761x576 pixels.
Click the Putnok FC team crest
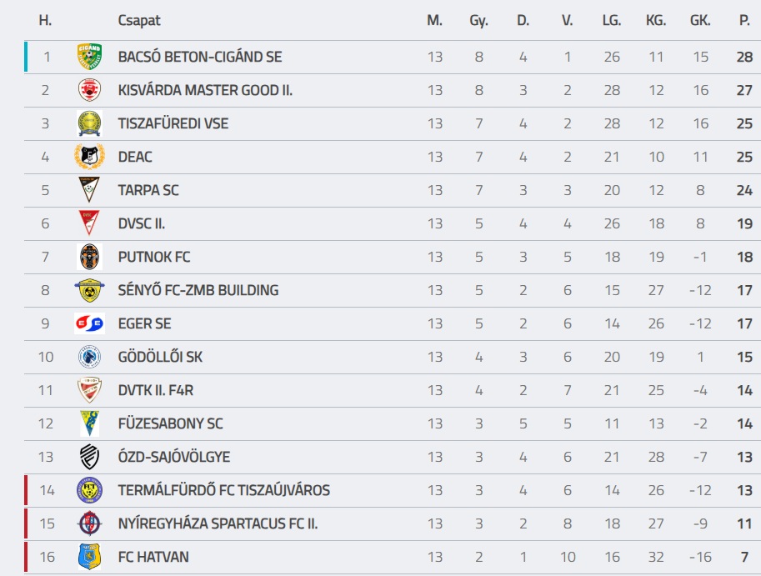point(89,257)
